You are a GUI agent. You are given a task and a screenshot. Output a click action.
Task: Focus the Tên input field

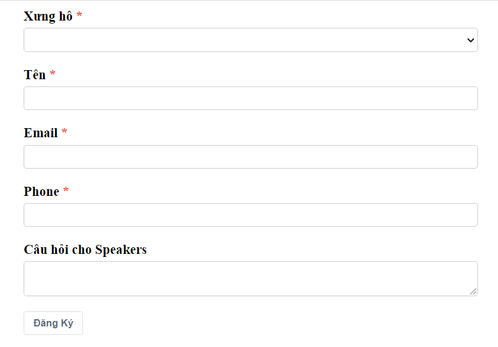click(250, 98)
